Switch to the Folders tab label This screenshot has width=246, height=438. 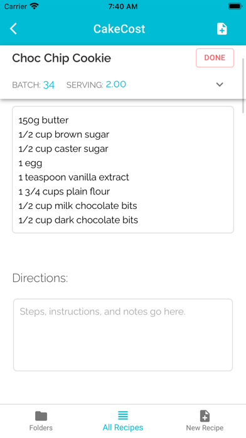[41, 428]
